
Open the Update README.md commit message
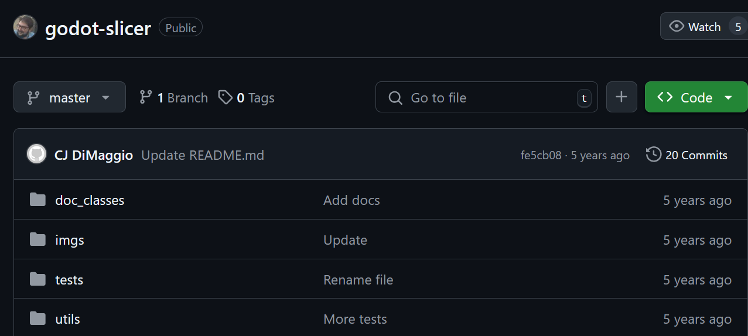203,155
